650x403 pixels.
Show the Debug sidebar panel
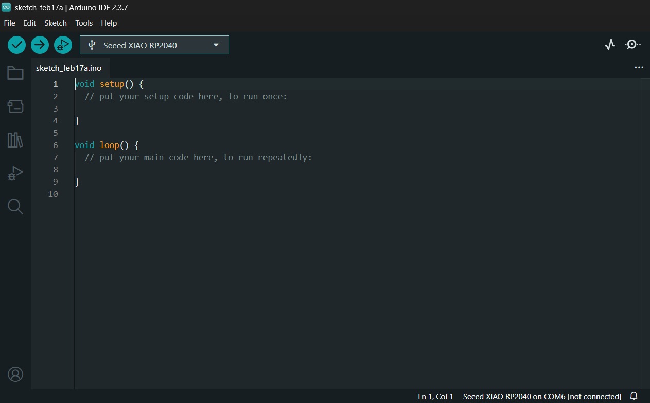pos(15,173)
